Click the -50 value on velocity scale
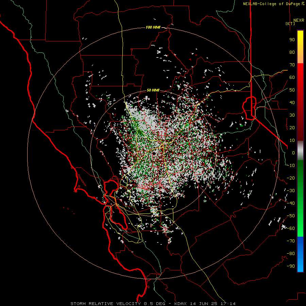The width and height of the screenshot is (306, 306). pyautogui.click(x=291, y=216)
